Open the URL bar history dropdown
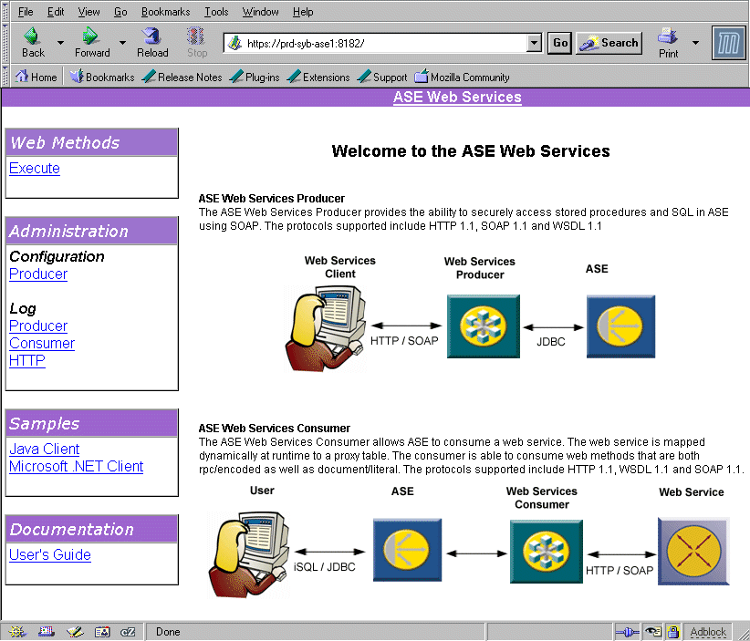Image resolution: width=750 pixels, height=641 pixels. coord(535,43)
